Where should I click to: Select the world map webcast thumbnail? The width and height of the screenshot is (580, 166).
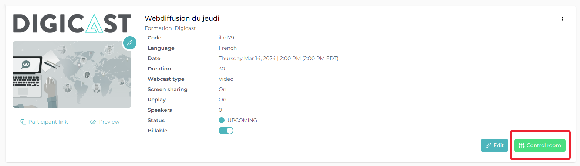[72, 75]
